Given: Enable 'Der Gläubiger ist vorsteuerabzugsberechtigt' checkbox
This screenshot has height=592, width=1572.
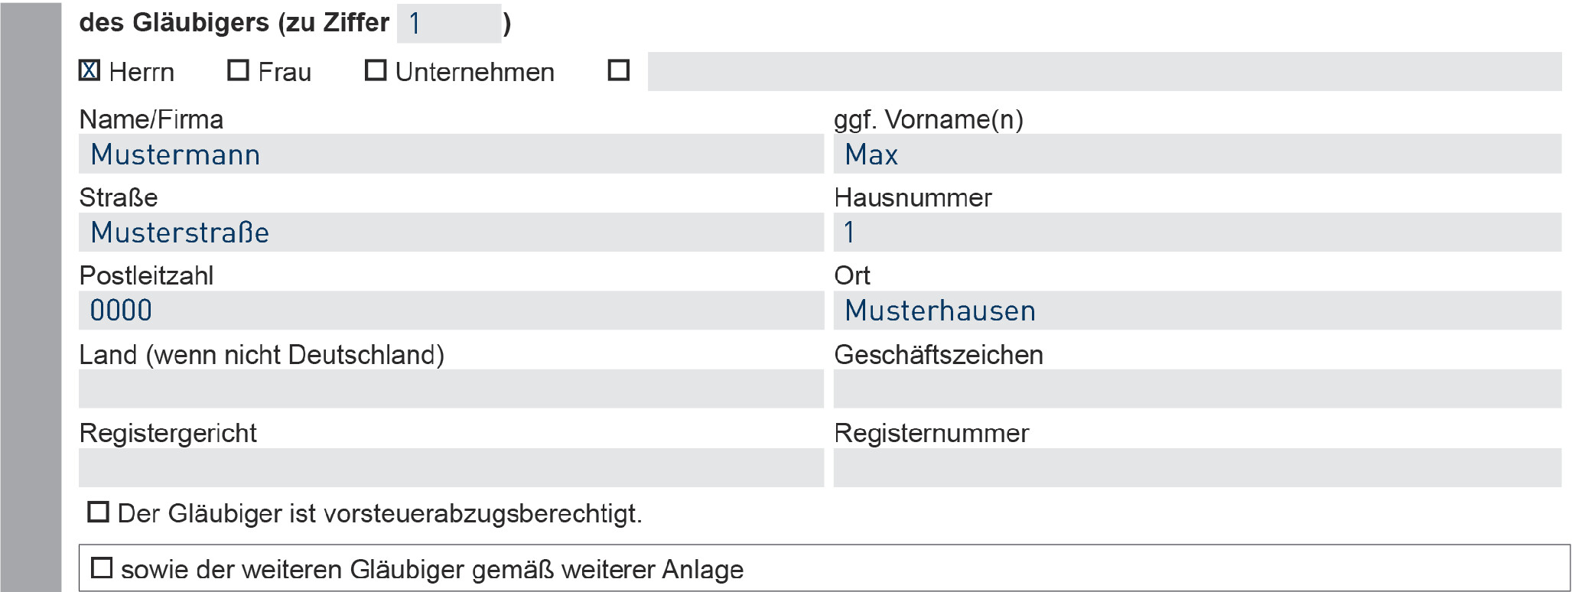Looking at the screenshot, I should [98, 512].
